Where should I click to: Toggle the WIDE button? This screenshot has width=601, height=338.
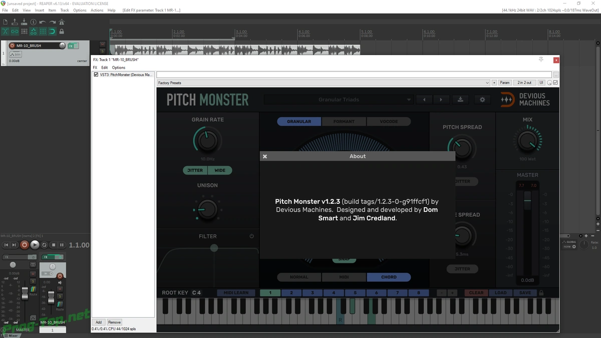click(220, 170)
